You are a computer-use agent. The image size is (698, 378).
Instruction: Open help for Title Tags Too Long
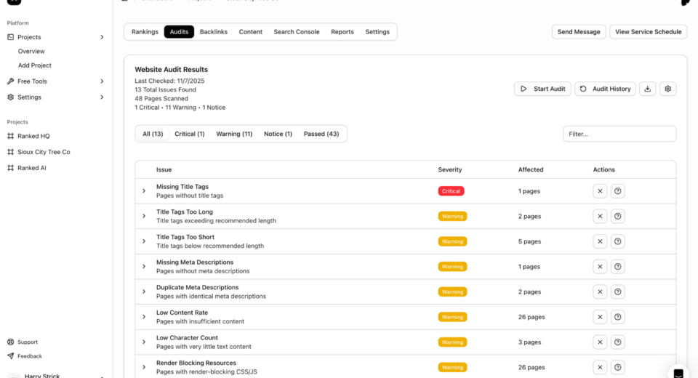(x=617, y=216)
